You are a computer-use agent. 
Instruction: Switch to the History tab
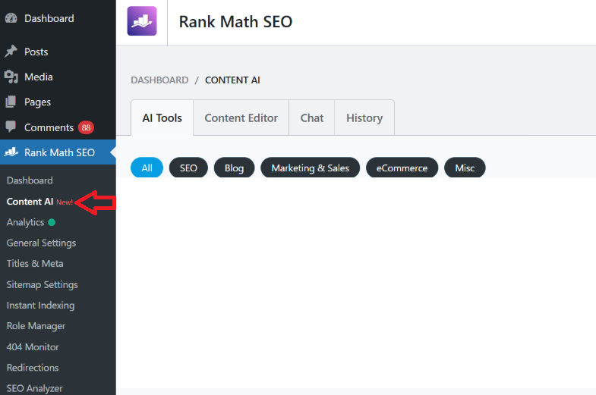point(364,118)
